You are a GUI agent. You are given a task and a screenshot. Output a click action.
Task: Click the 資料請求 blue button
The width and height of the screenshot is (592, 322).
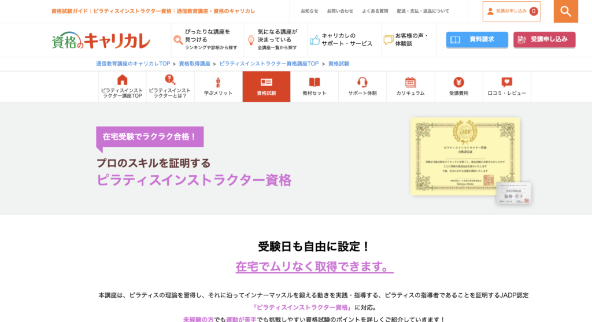pos(477,39)
